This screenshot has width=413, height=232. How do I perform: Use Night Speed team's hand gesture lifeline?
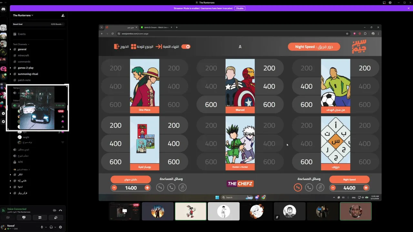tap(320, 188)
